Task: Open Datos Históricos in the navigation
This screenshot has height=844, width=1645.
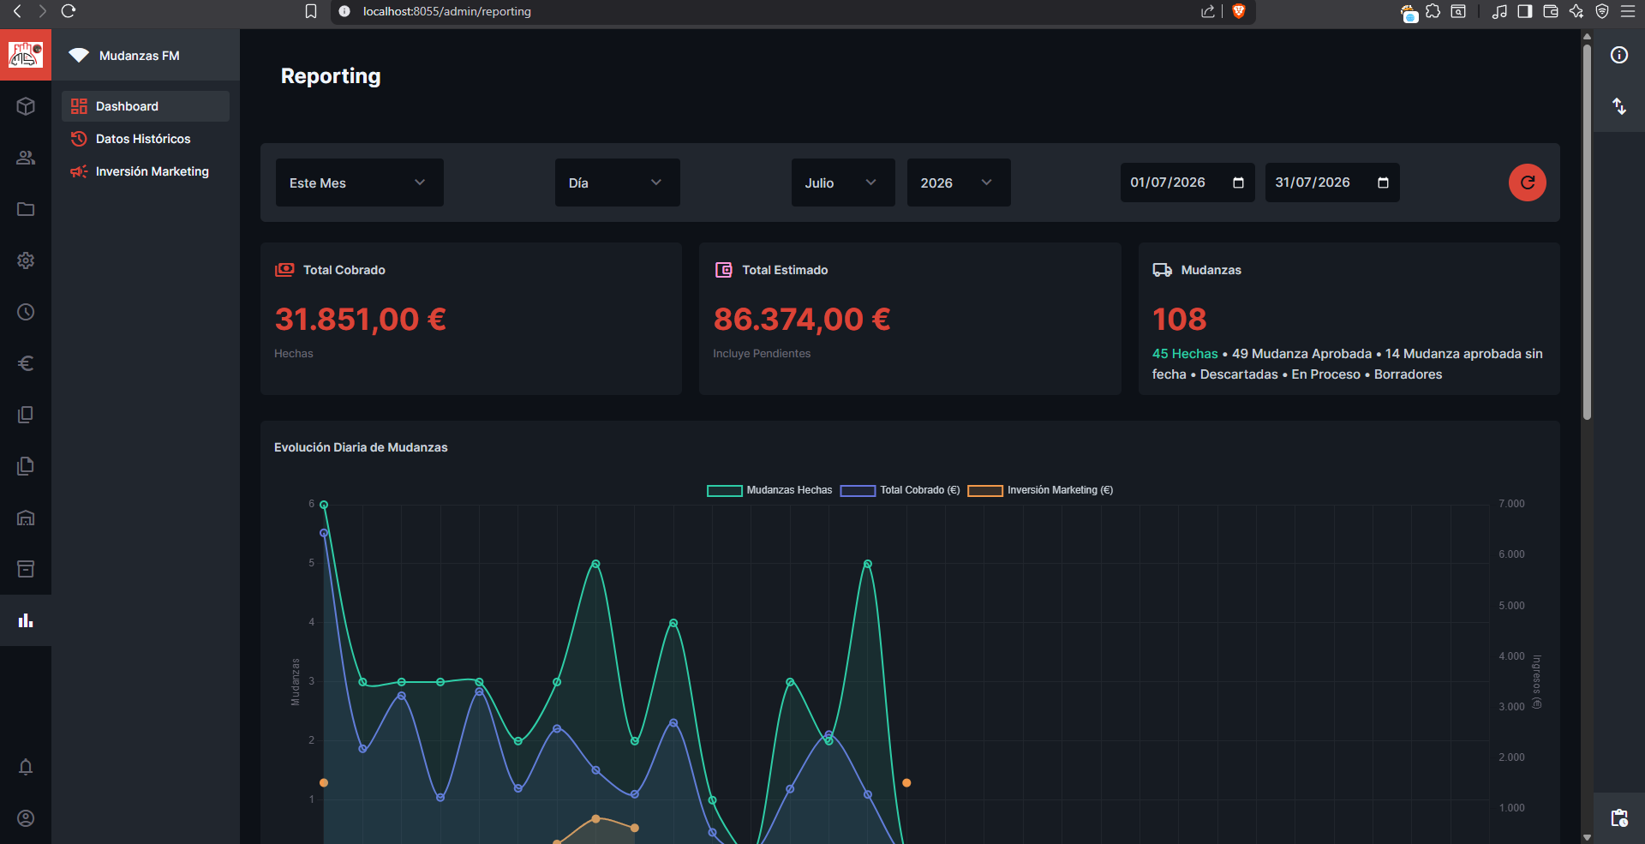Action: coord(146,139)
